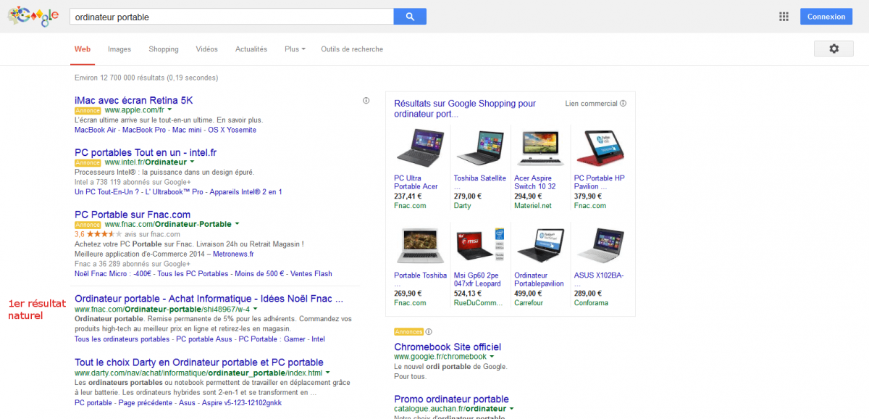869x419 pixels.
Task: Expand the arrow beside www.google.fr/chromebook
Action: point(492,357)
